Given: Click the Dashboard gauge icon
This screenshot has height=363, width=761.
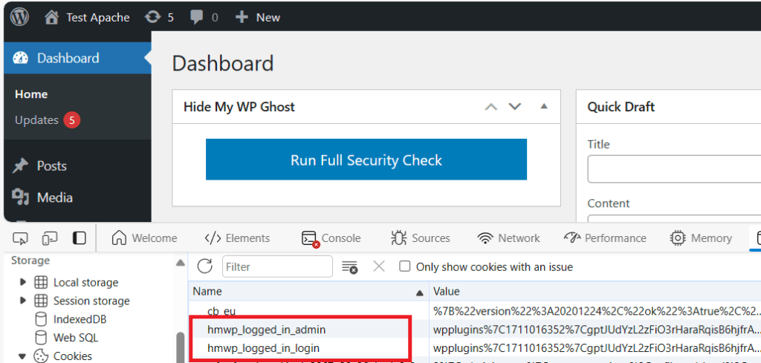Looking at the screenshot, I should 21,58.
